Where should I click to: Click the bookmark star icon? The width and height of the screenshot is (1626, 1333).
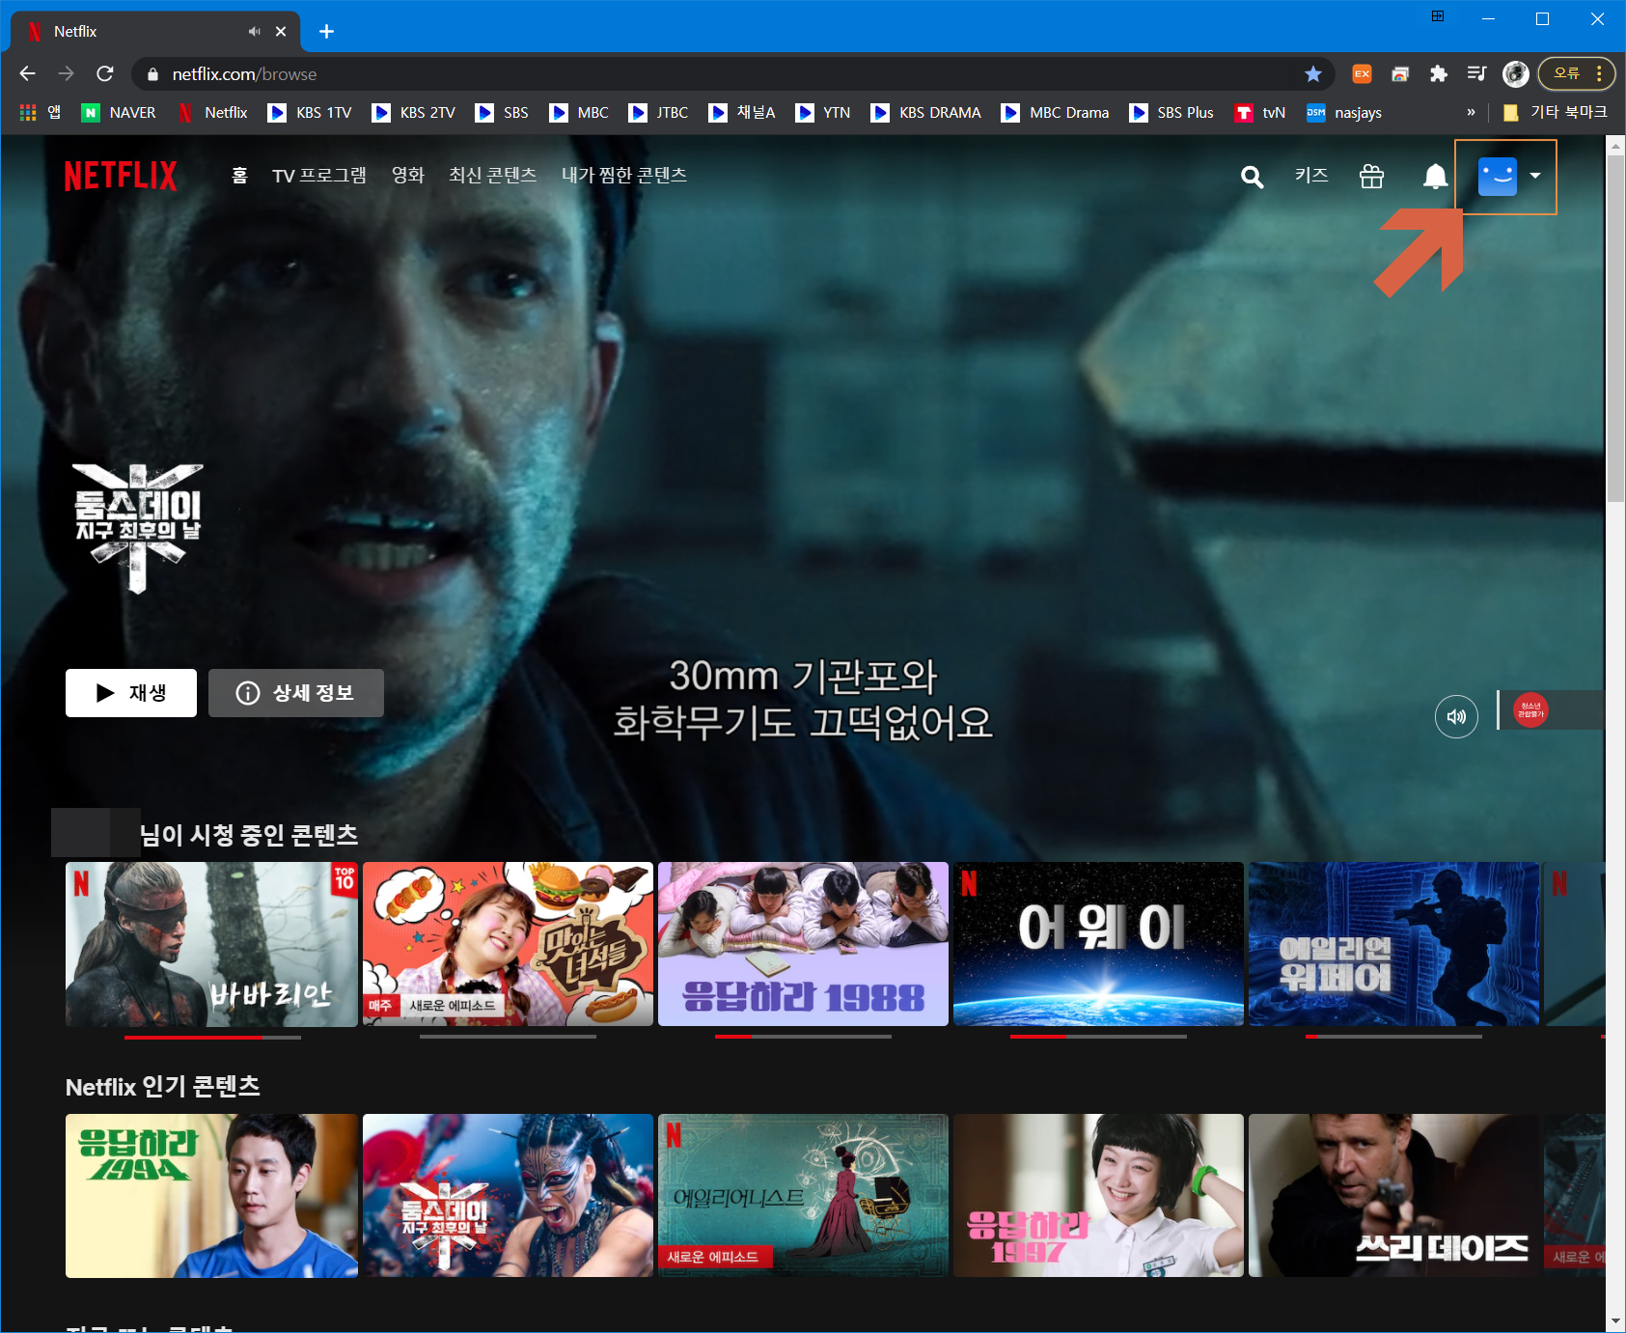pyautogui.click(x=1313, y=74)
